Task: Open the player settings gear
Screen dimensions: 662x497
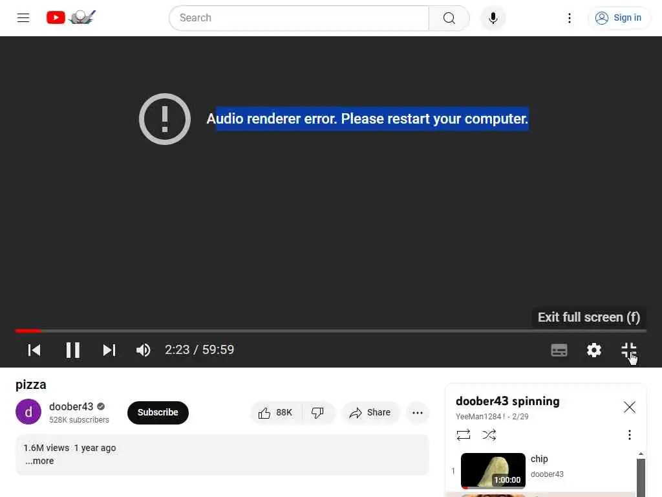Action: tap(593, 350)
